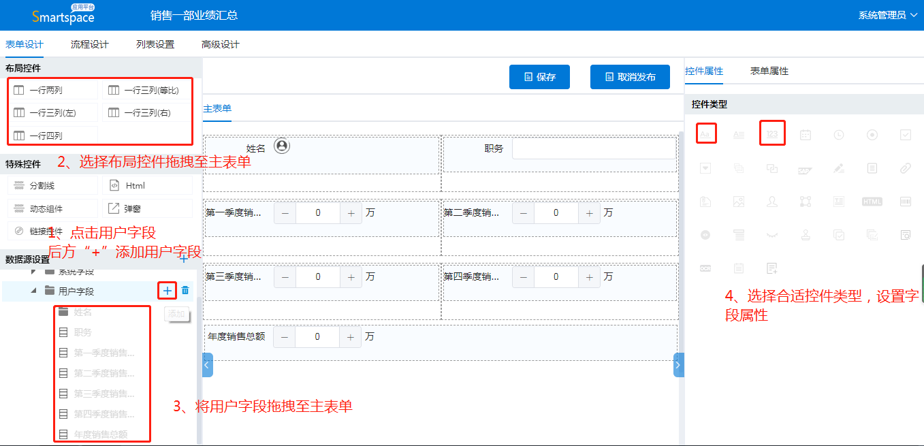This screenshot has height=446, width=924.
Task: Select the number (123) control type
Action: pyautogui.click(x=772, y=134)
